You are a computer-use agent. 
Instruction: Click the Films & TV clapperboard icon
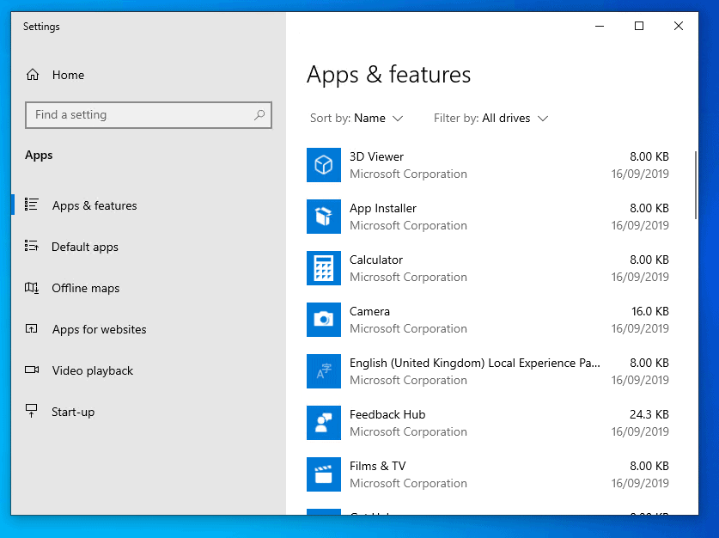323,474
